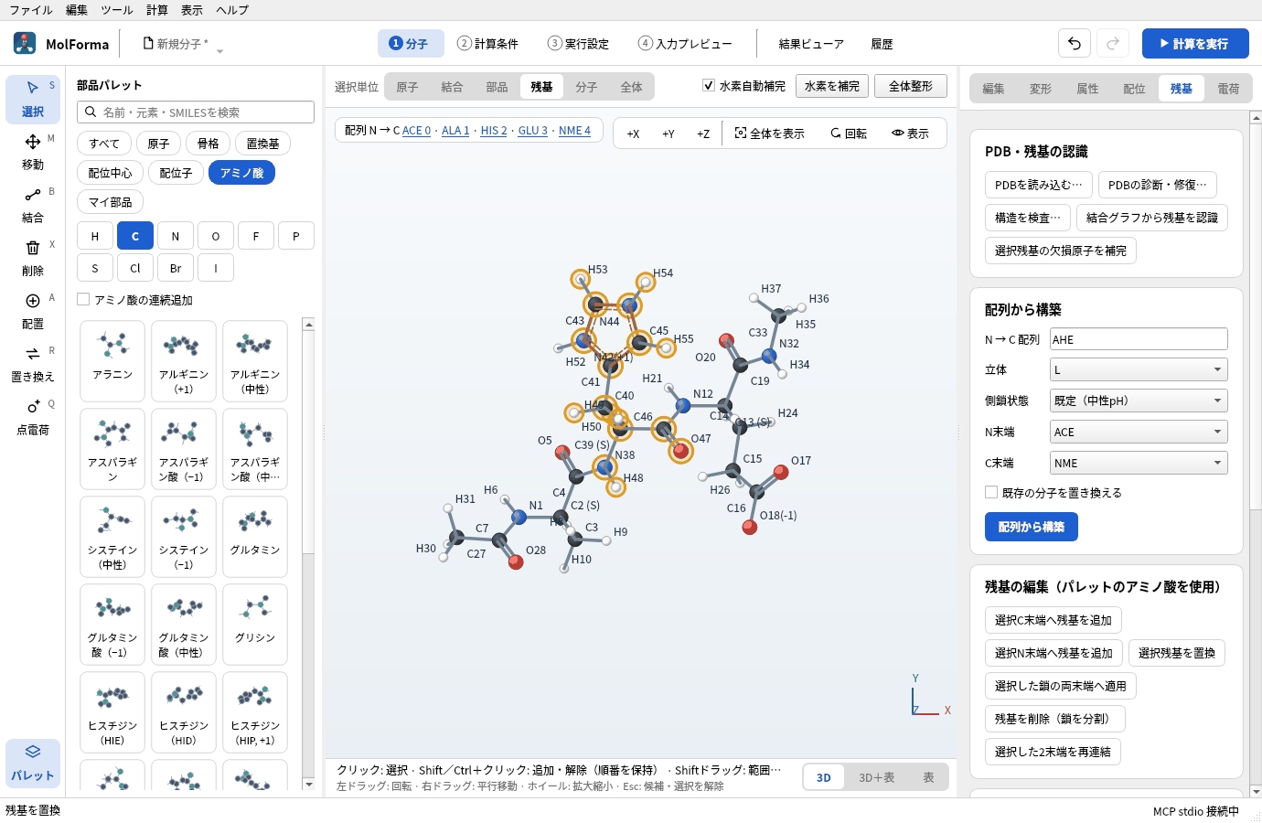Pick the 削除 trash tool
The width and height of the screenshot is (1262, 823).
click(33, 258)
